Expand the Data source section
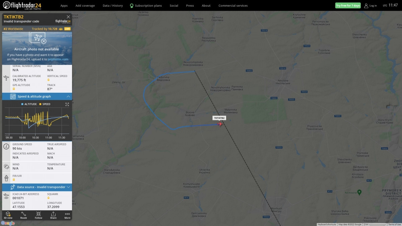402x226 pixels. point(68,187)
